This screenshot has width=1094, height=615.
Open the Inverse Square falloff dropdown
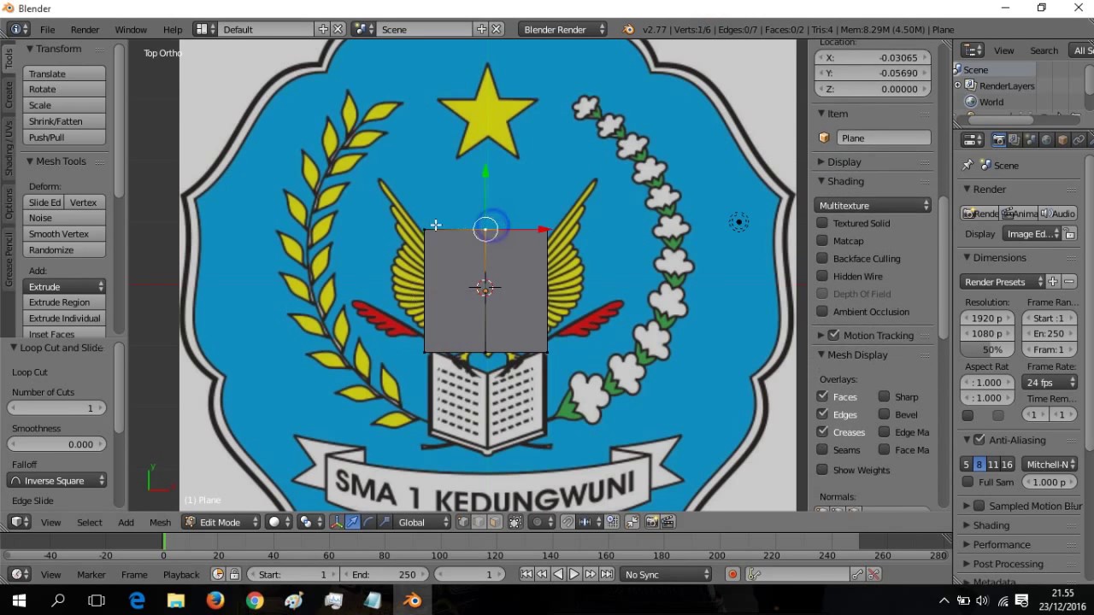click(57, 480)
